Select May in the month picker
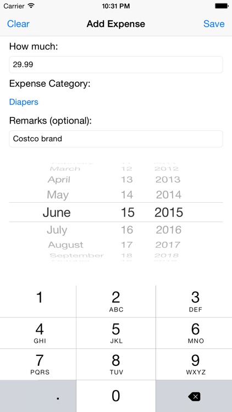Image resolution: width=232 pixels, height=412 pixels. (58, 194)
